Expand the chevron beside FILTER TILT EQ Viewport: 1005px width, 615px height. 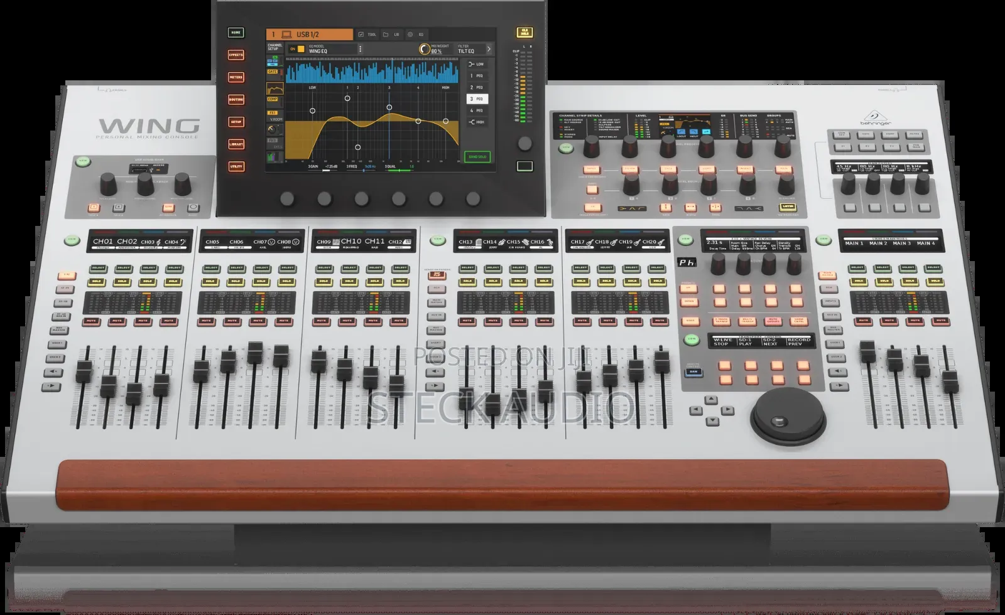pos(489,49)
